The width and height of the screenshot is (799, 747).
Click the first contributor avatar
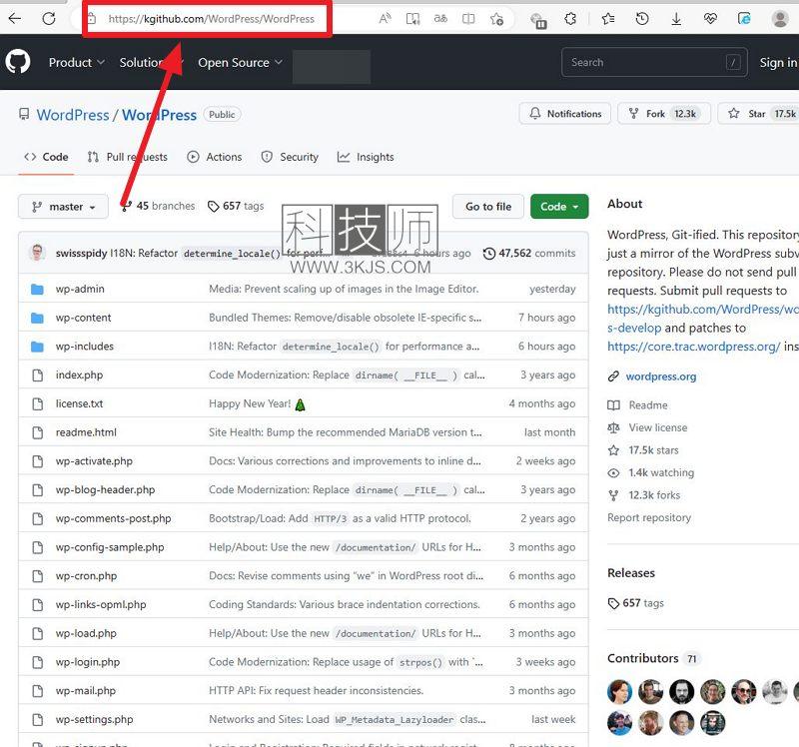pos(619,692)
